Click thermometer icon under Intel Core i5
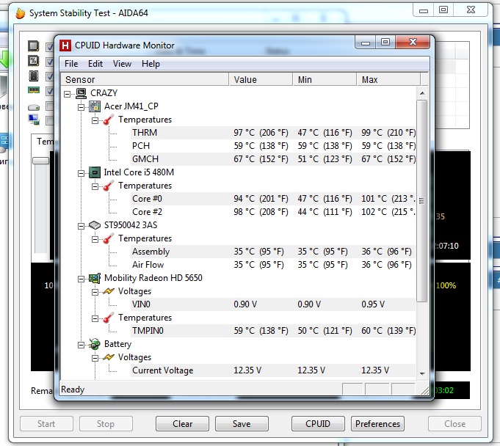This screenshot has height=446, width=500. point(109,186)
